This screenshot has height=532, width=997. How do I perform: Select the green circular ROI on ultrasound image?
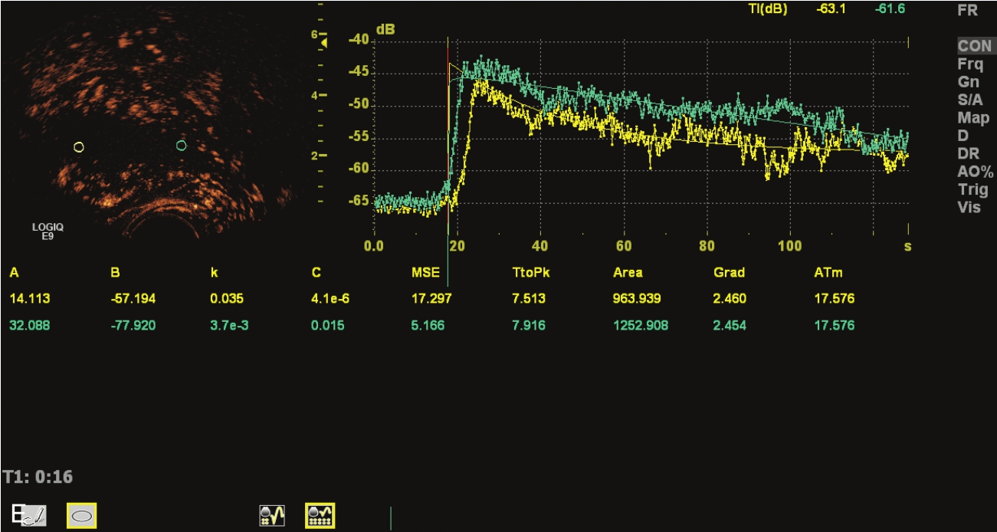pyautogui.click(x=181, y=145)
